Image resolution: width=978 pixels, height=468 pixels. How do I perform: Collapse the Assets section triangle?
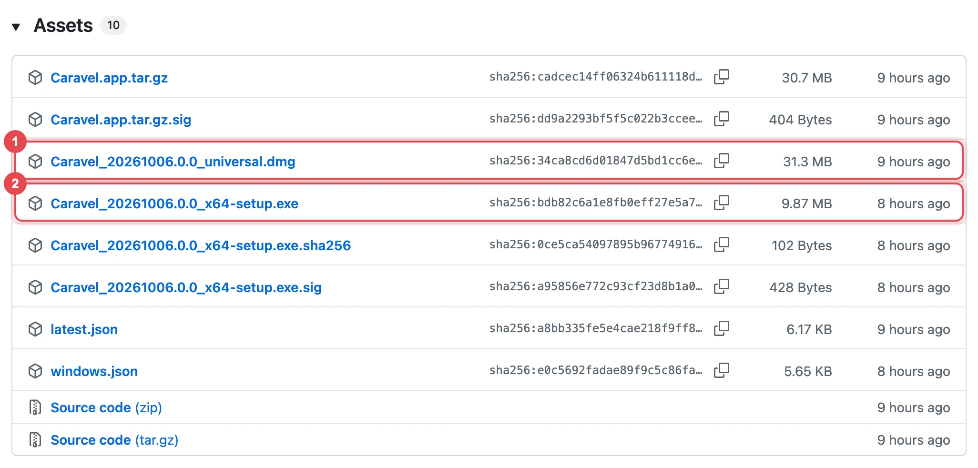pyautogui.click(x=16, y=27)
